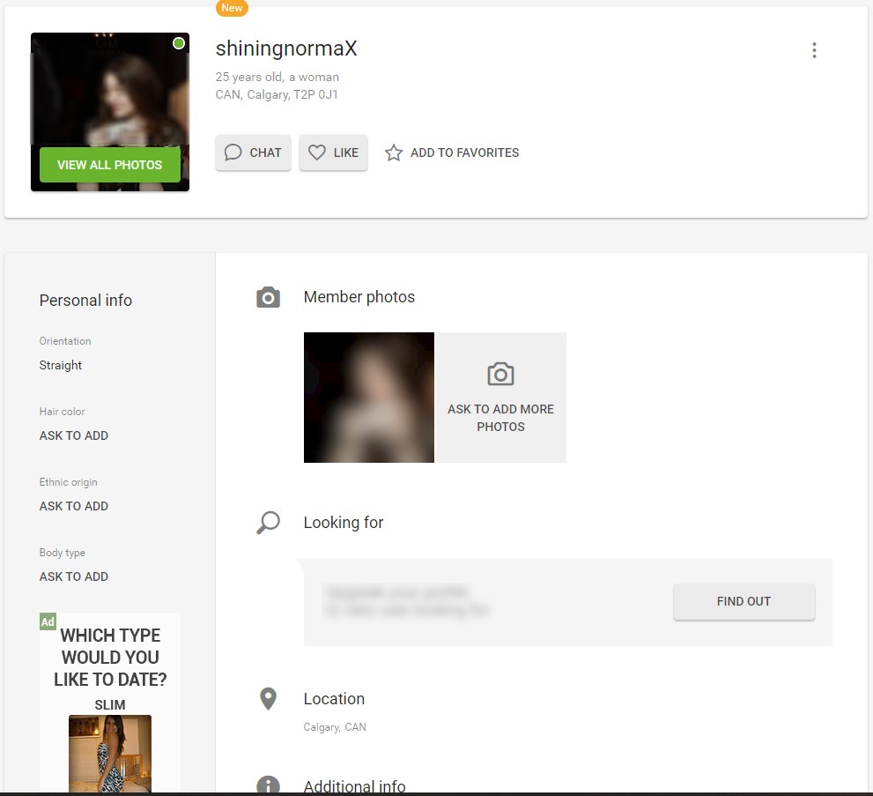Click the magnifying glass beside Looking for
This screenshot has width=873, height=796.
268,523
